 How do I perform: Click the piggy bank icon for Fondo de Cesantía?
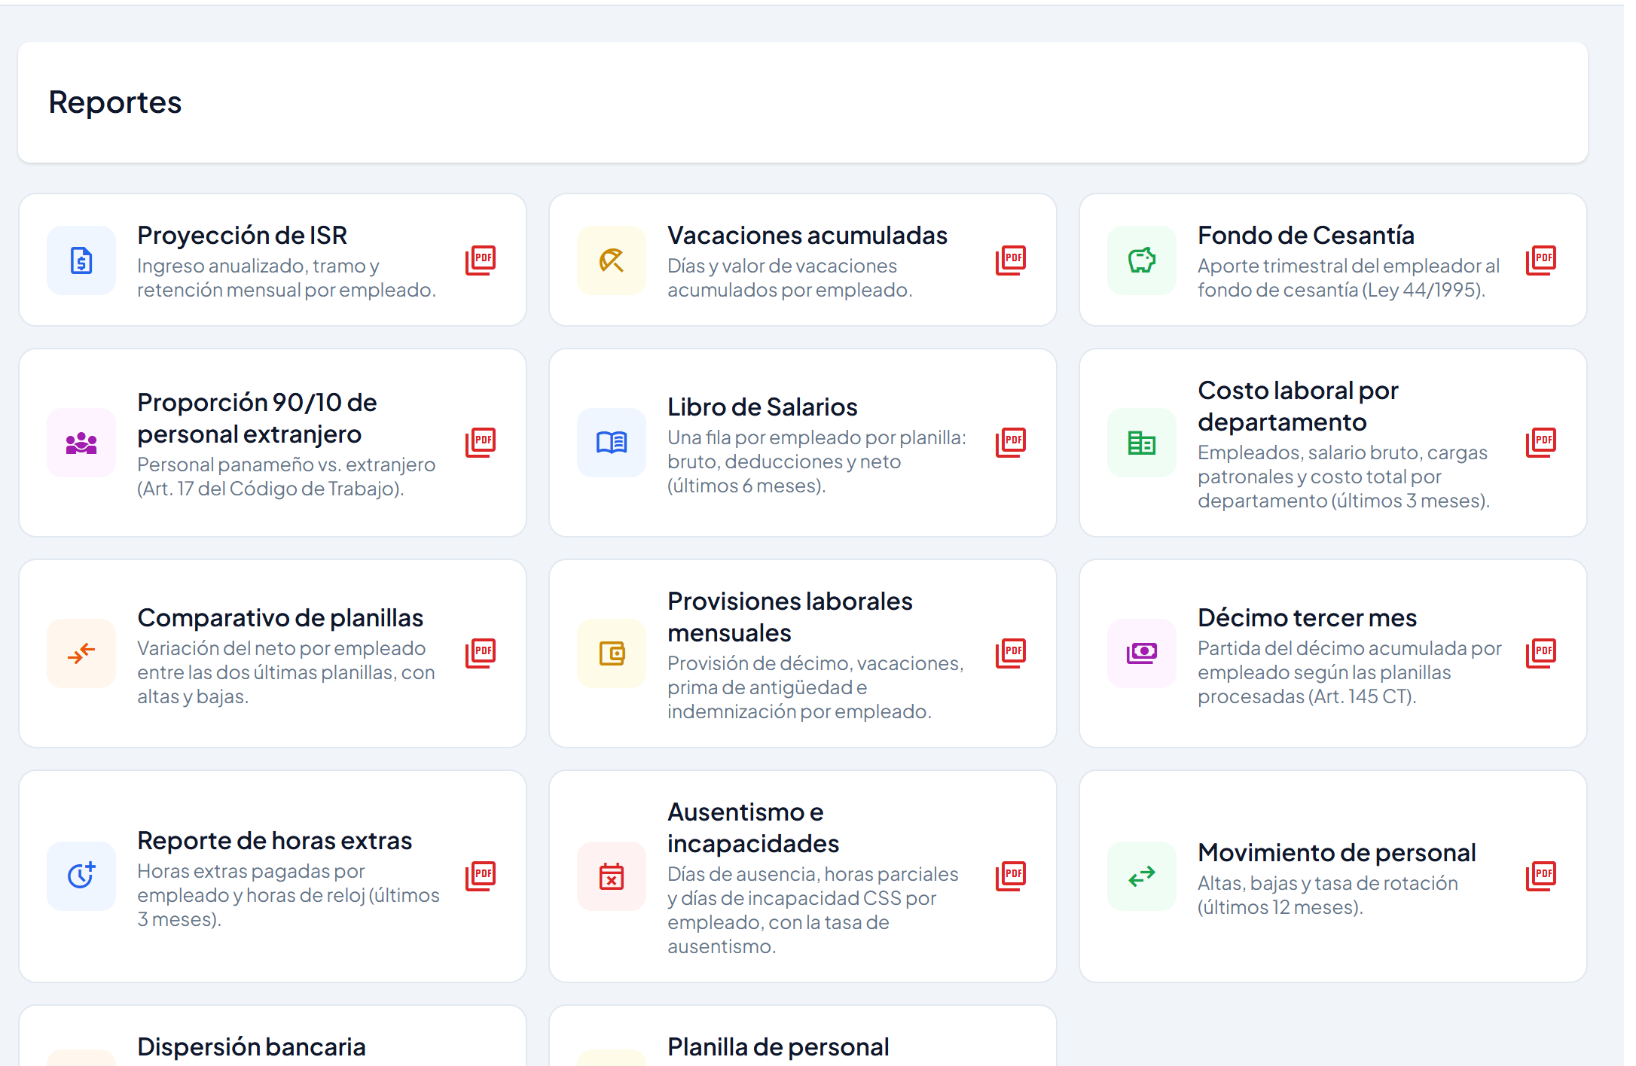[1142, 260]
